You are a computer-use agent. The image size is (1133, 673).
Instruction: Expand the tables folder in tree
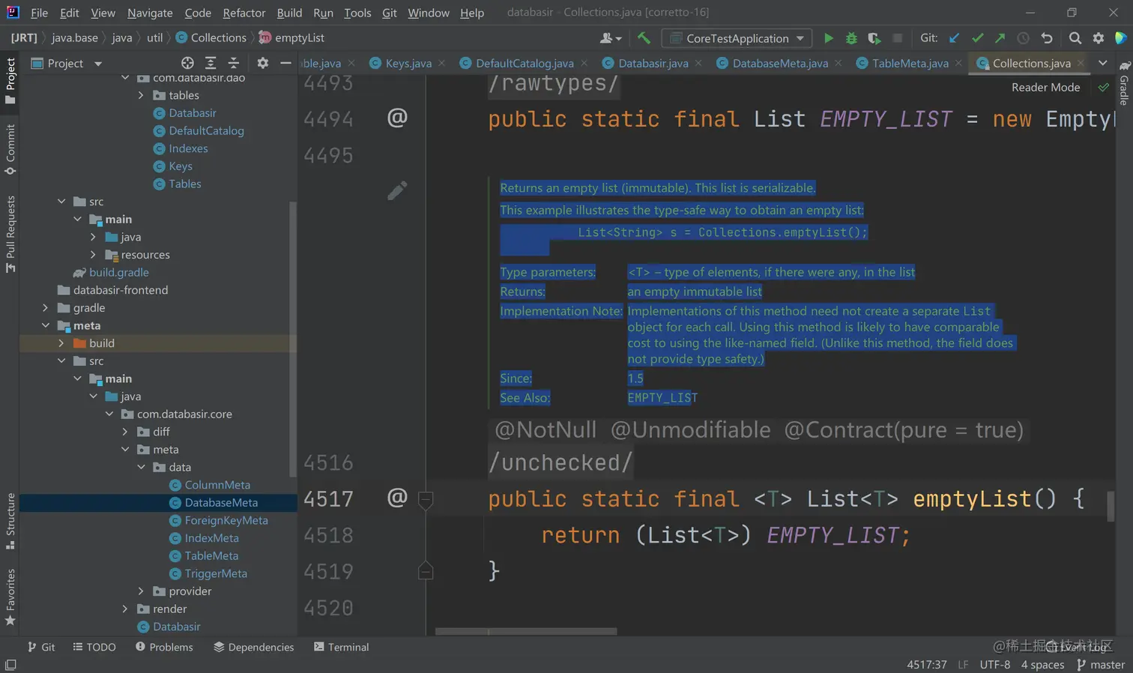coord(141,95)
